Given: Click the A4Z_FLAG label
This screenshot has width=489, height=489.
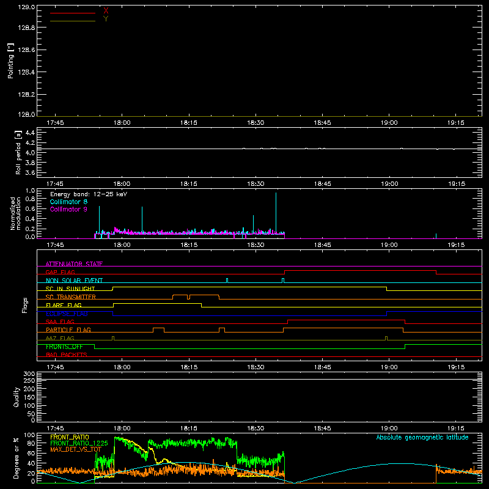Looking at the screenshot, I should point(60,338).
